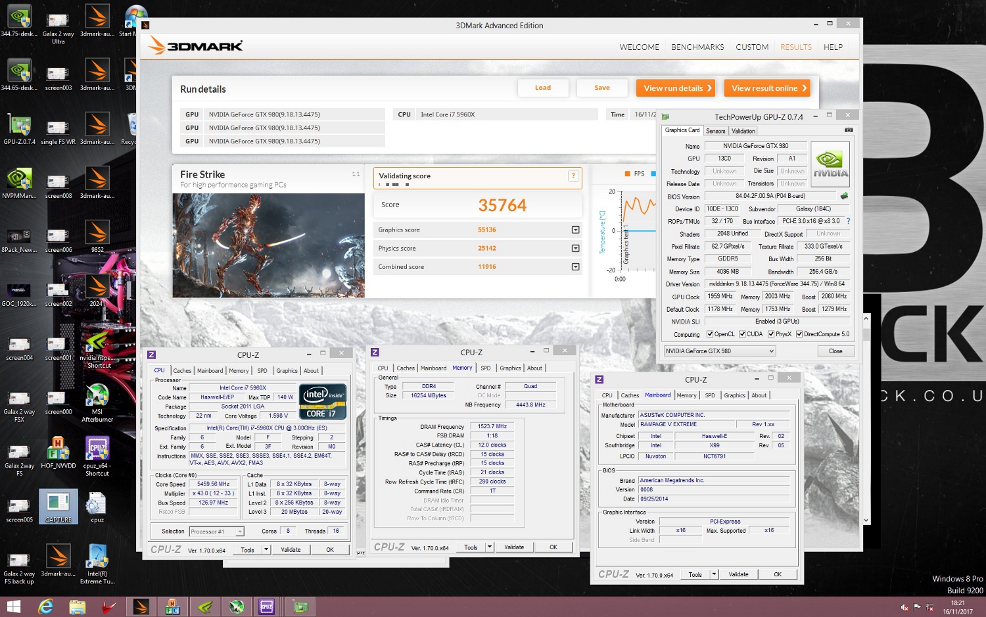Viewport: 986px width, 617px height.
Task: Open the nvidiaInspector shortcut on desktop
Action: pos(97,349)
